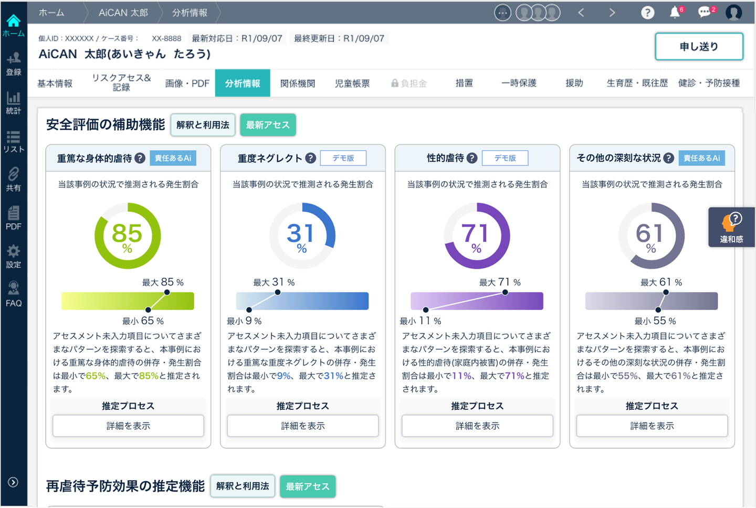Show details under 重度ネグレクト 推定プロセス
The width and height of the screenshot is (756, 508).
point(303,426)
